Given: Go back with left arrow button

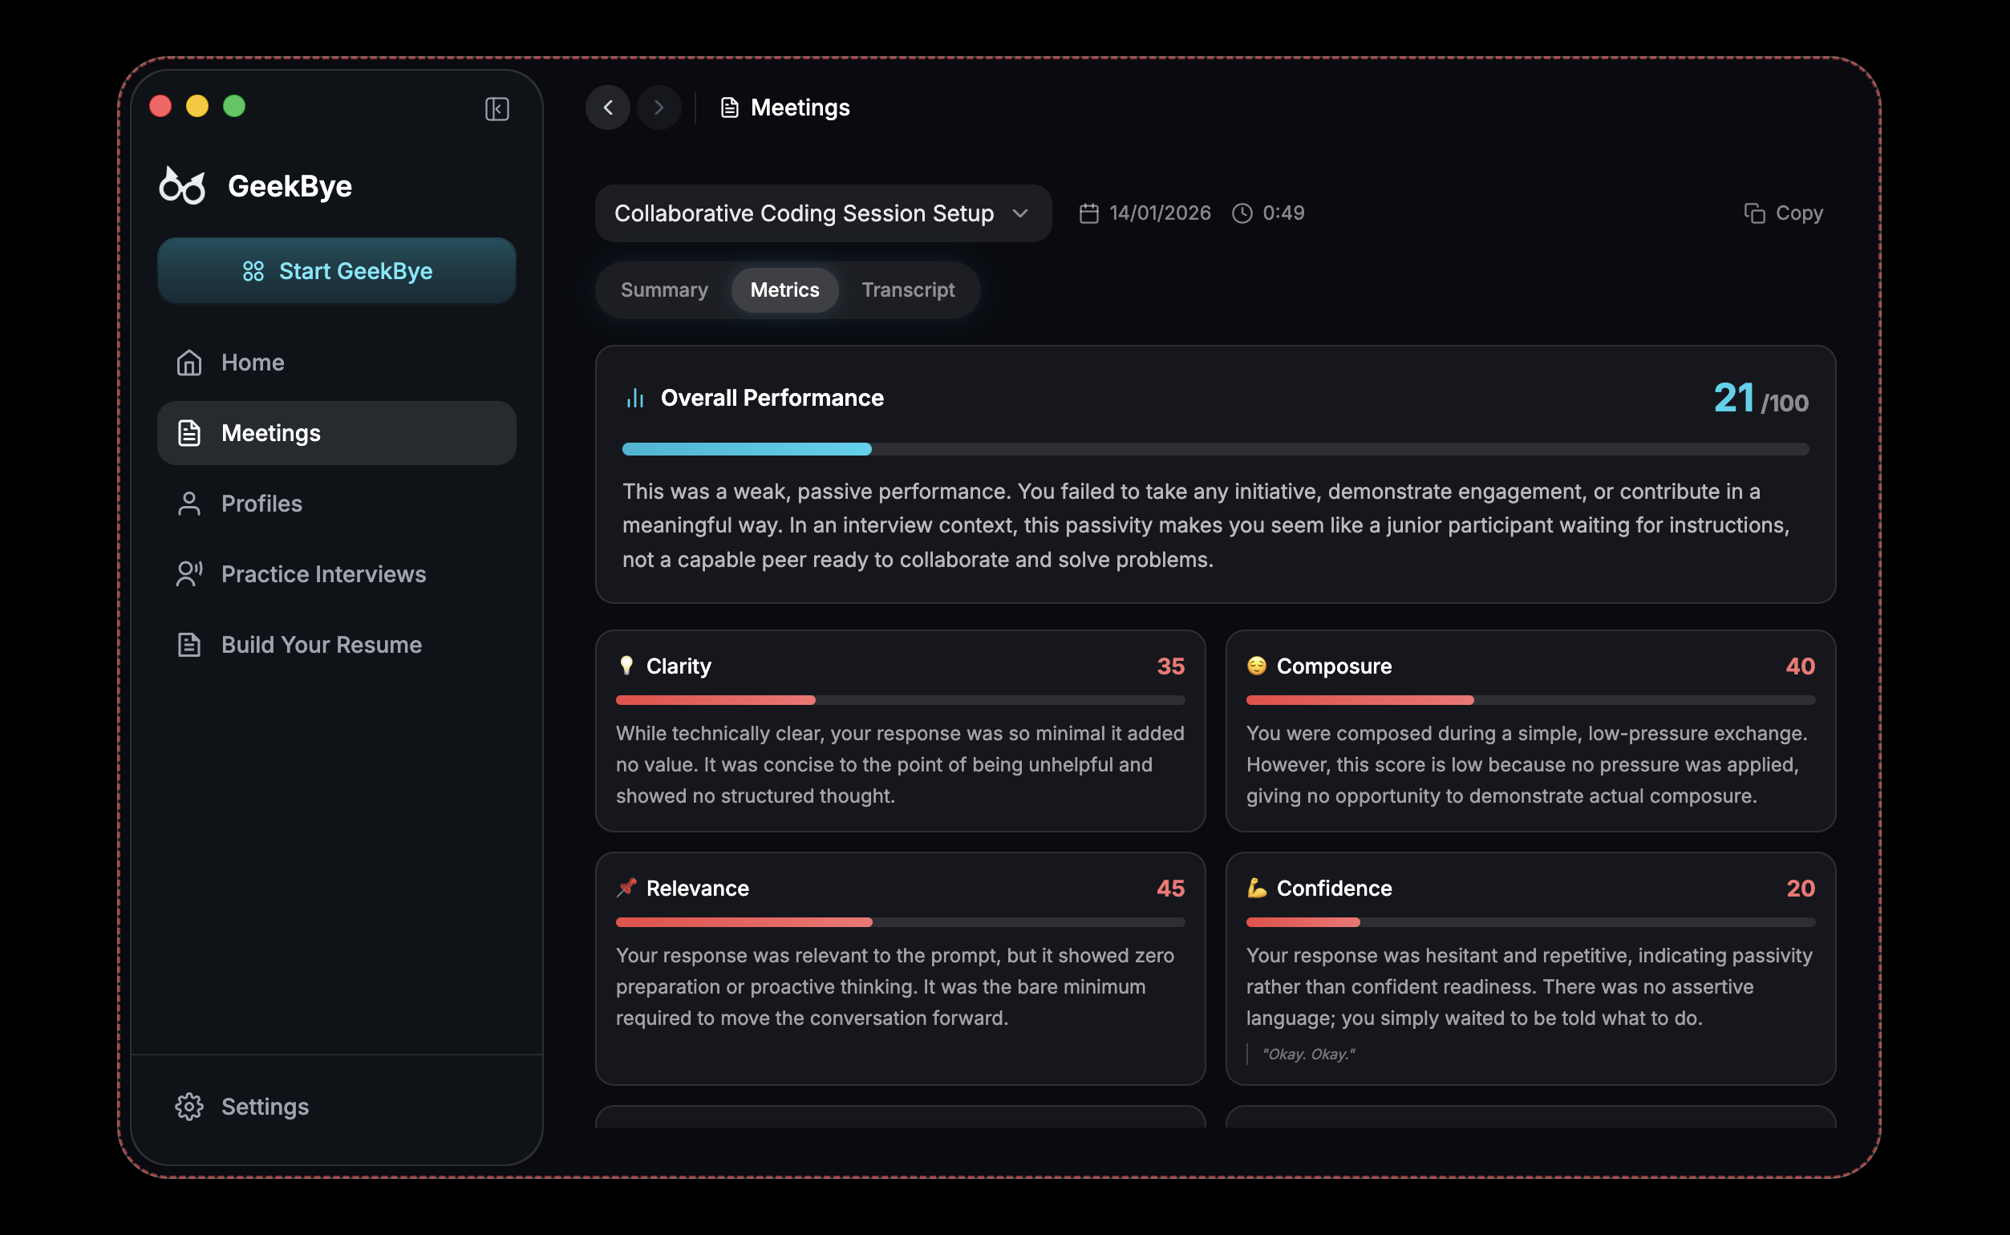Looking at the screenshot, I should coord(608,107).
